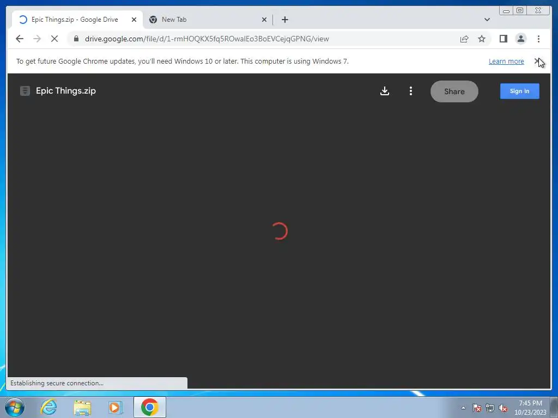Open the Chrome profile avatar
558x418 pixels.
click(520, 39)
